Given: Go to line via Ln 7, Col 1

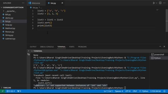Looking at the screenshot, I should 108,91.
